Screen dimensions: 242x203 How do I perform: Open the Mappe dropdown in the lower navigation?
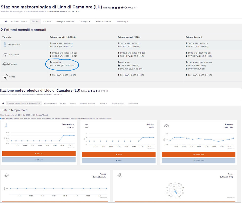click(x=103, y=104)
